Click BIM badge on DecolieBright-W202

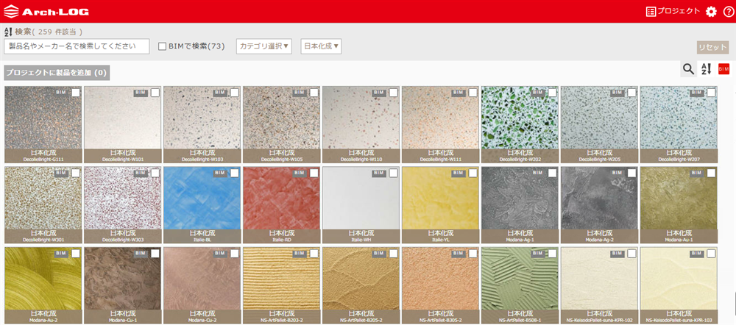(538, 93)
